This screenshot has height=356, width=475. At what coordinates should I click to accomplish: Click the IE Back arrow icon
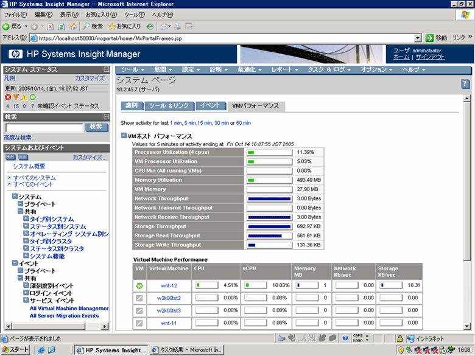point(6,27)
